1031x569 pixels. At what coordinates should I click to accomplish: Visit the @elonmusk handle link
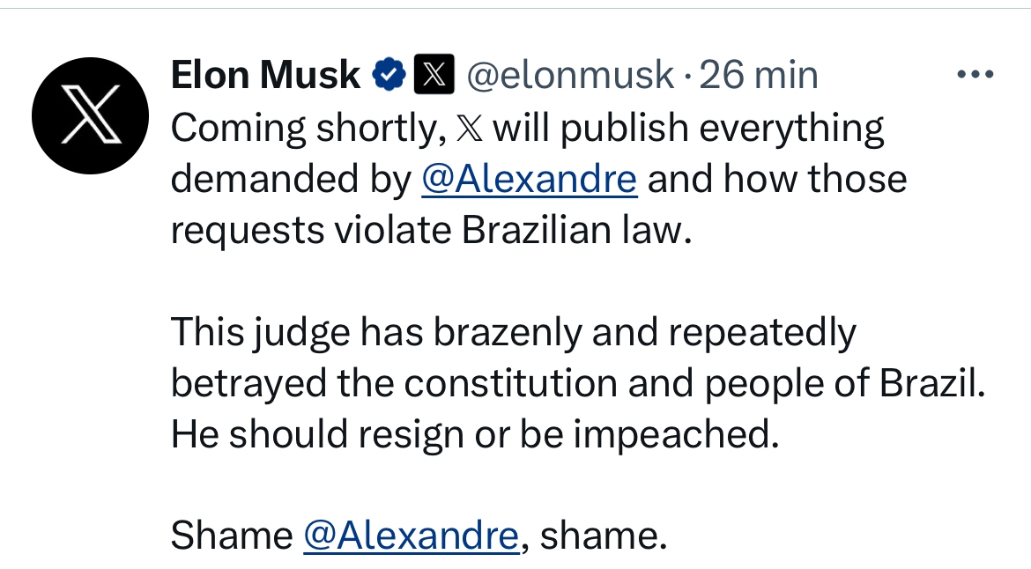tap(570, 75)
